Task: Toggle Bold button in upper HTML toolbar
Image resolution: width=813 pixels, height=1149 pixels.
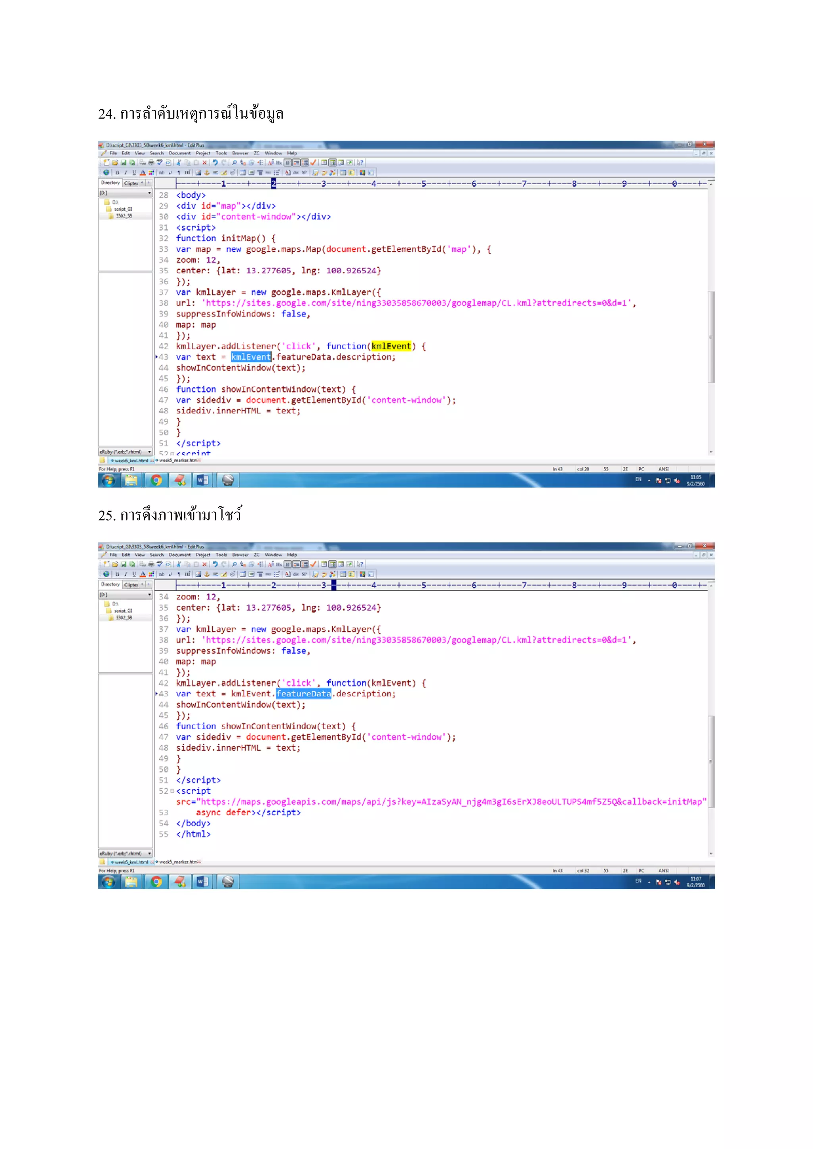Action: 117,173
